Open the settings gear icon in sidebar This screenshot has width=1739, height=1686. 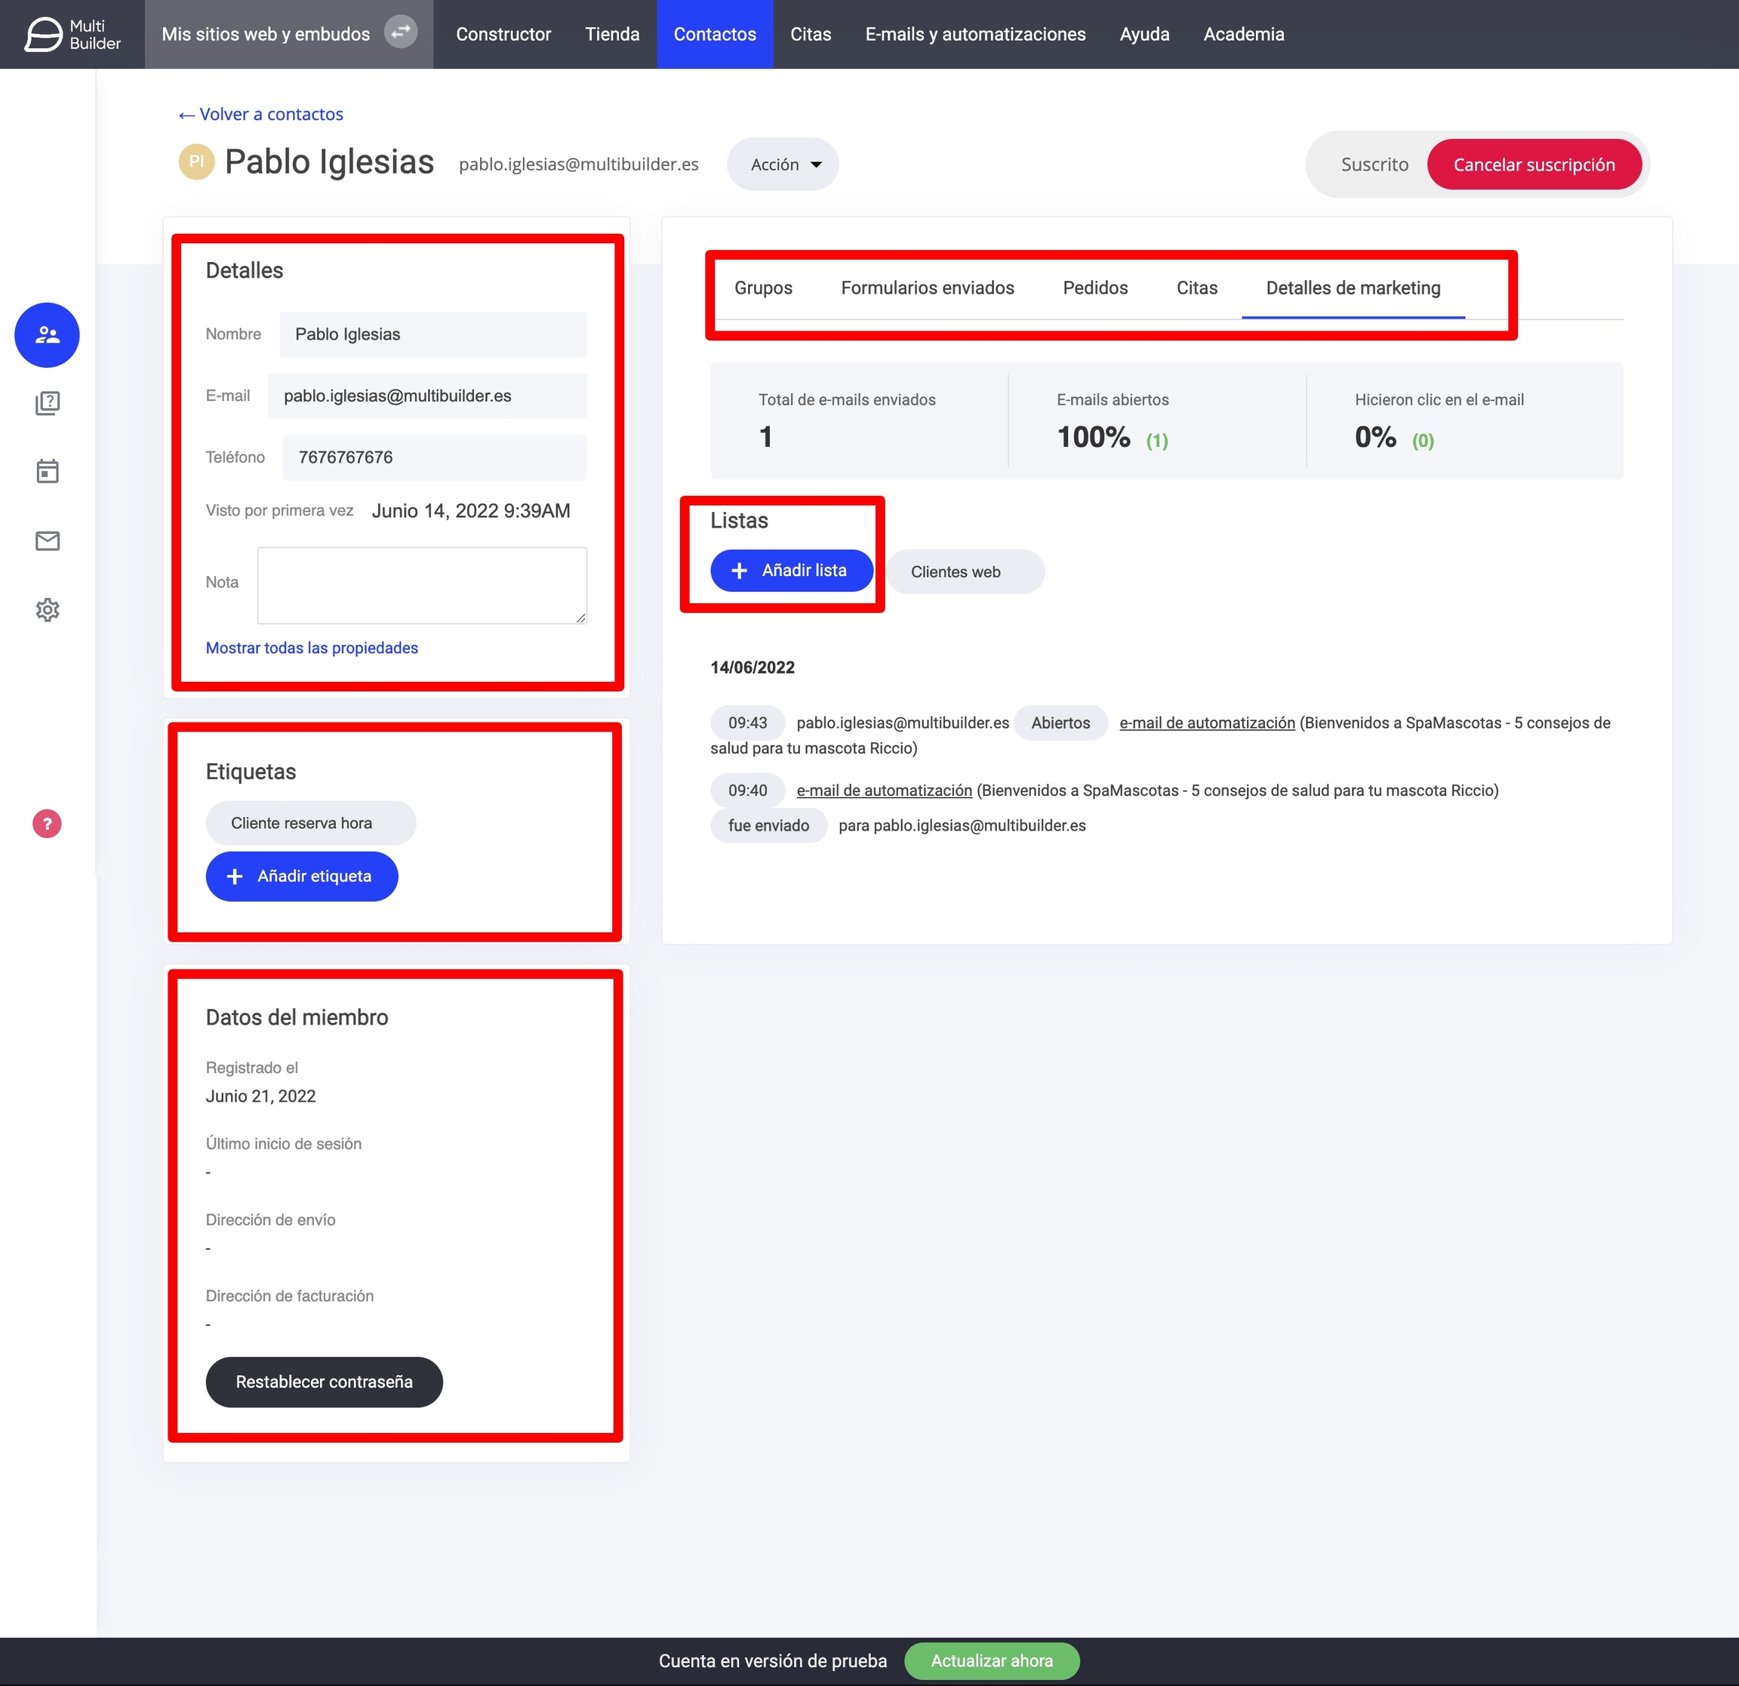(47, 609)
